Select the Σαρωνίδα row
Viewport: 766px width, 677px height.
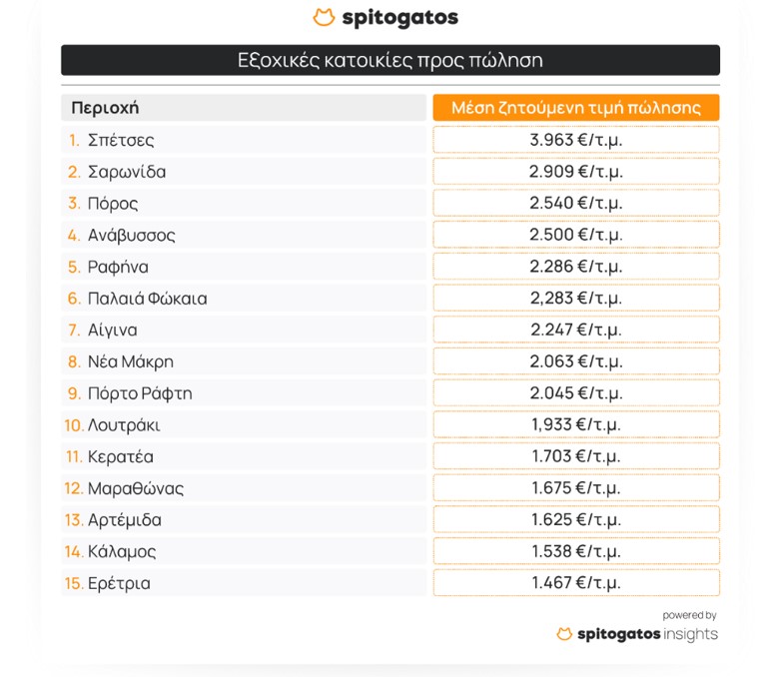click(244, 172)
